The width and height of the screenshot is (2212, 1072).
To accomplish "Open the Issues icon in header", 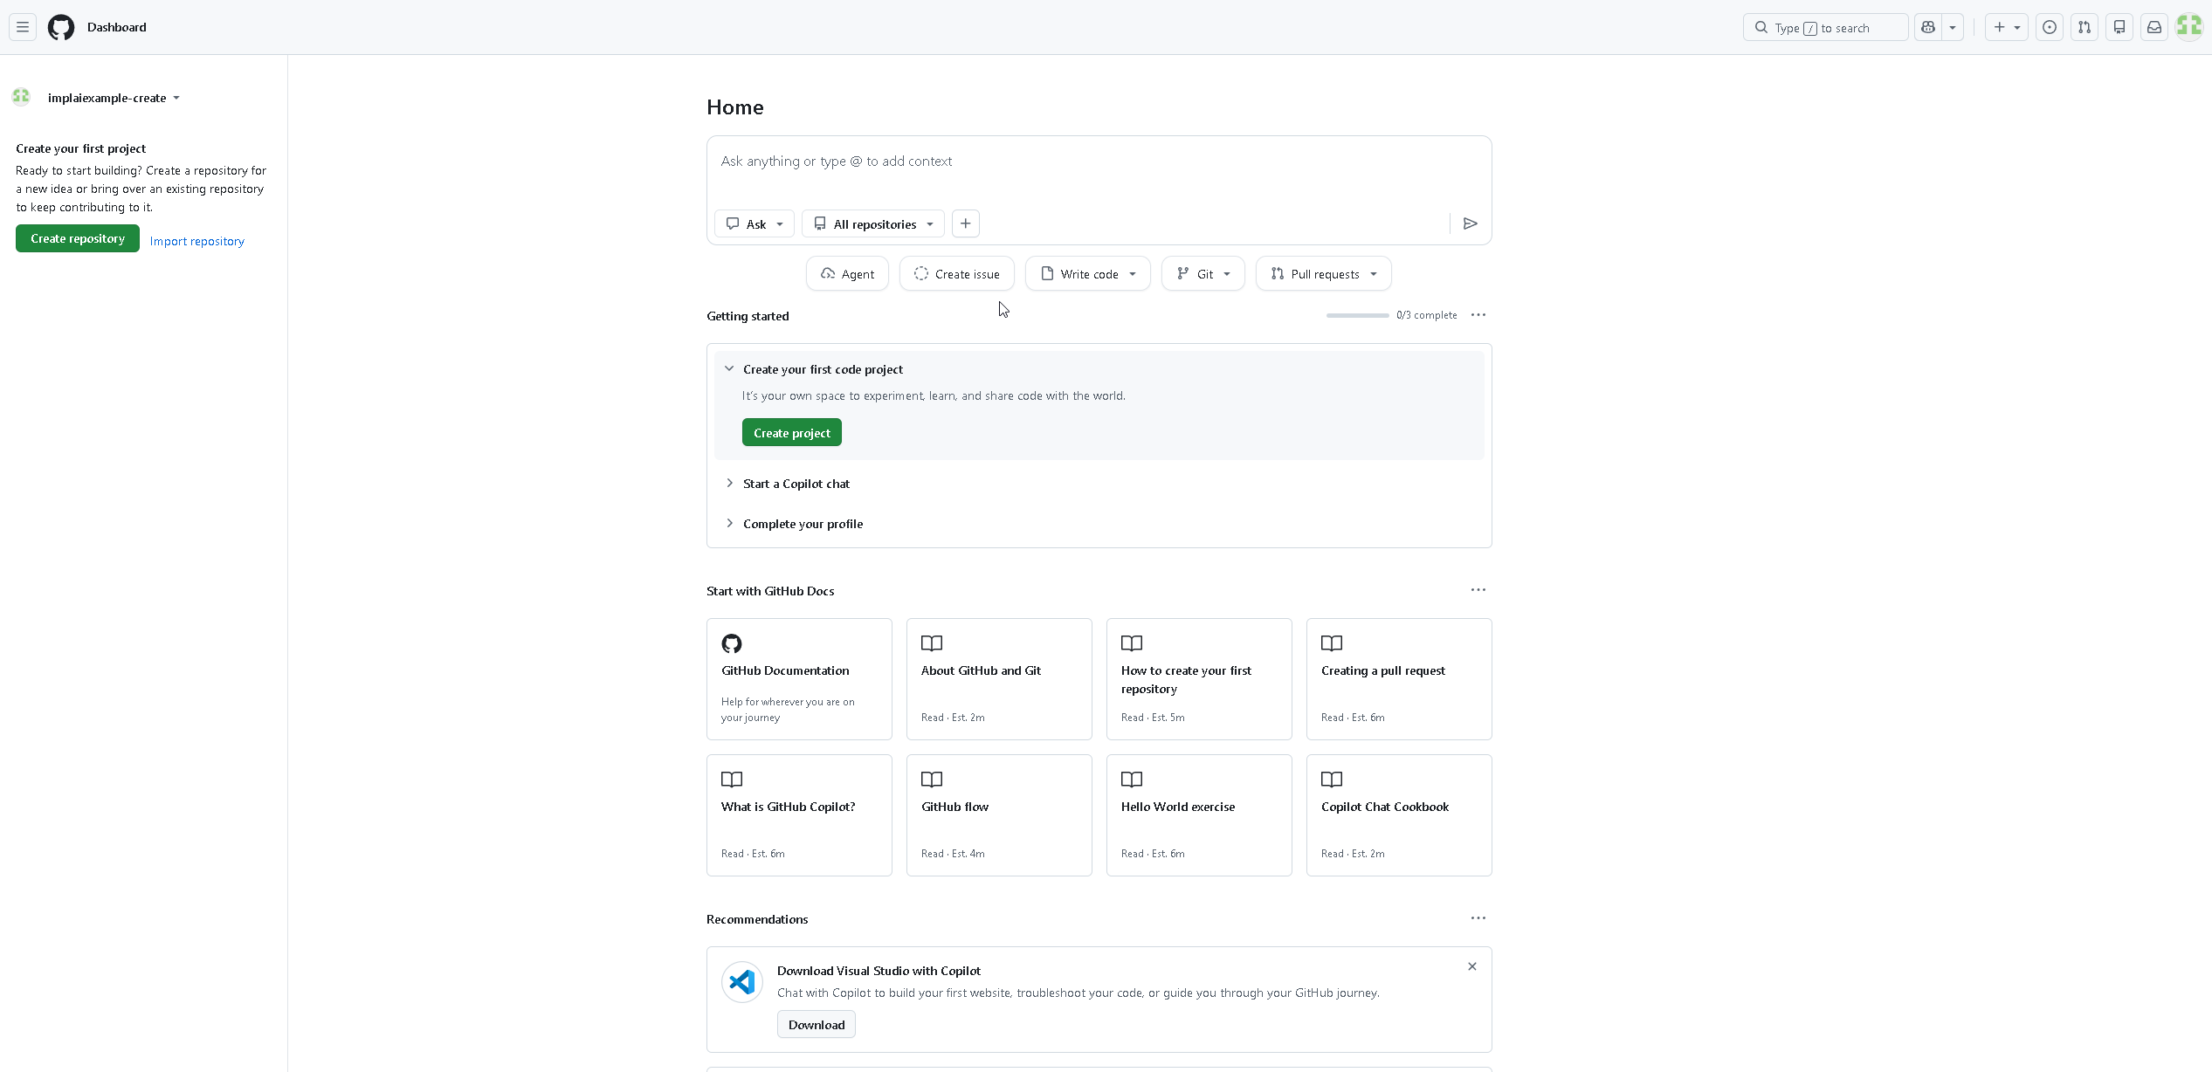I will pos(2050,27).
